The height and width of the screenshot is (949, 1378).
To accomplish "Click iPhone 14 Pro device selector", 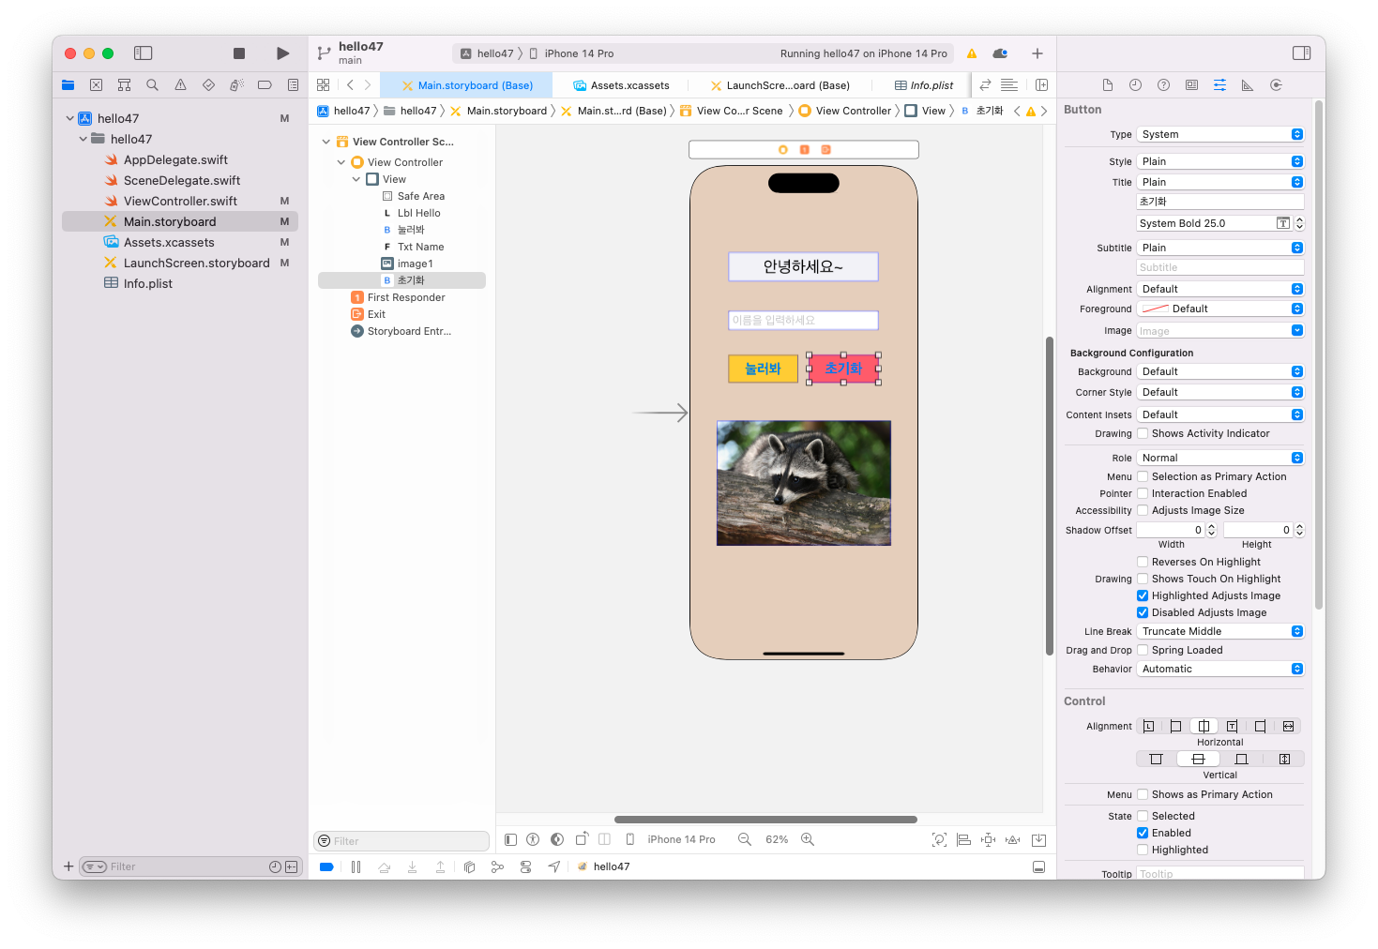I will click(x=572, y=53).
